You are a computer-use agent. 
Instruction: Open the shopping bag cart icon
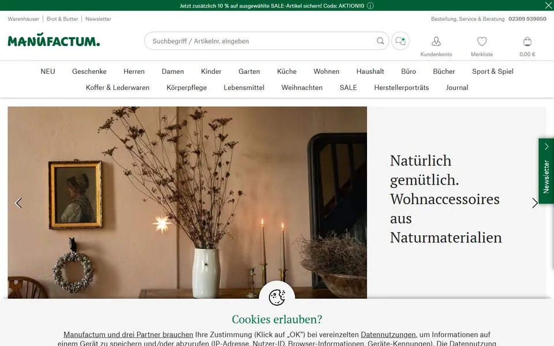[527, 42]
